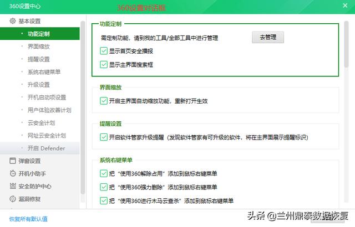Toggle 开启软件管家升级提醒 checkbox

point(104,137)
